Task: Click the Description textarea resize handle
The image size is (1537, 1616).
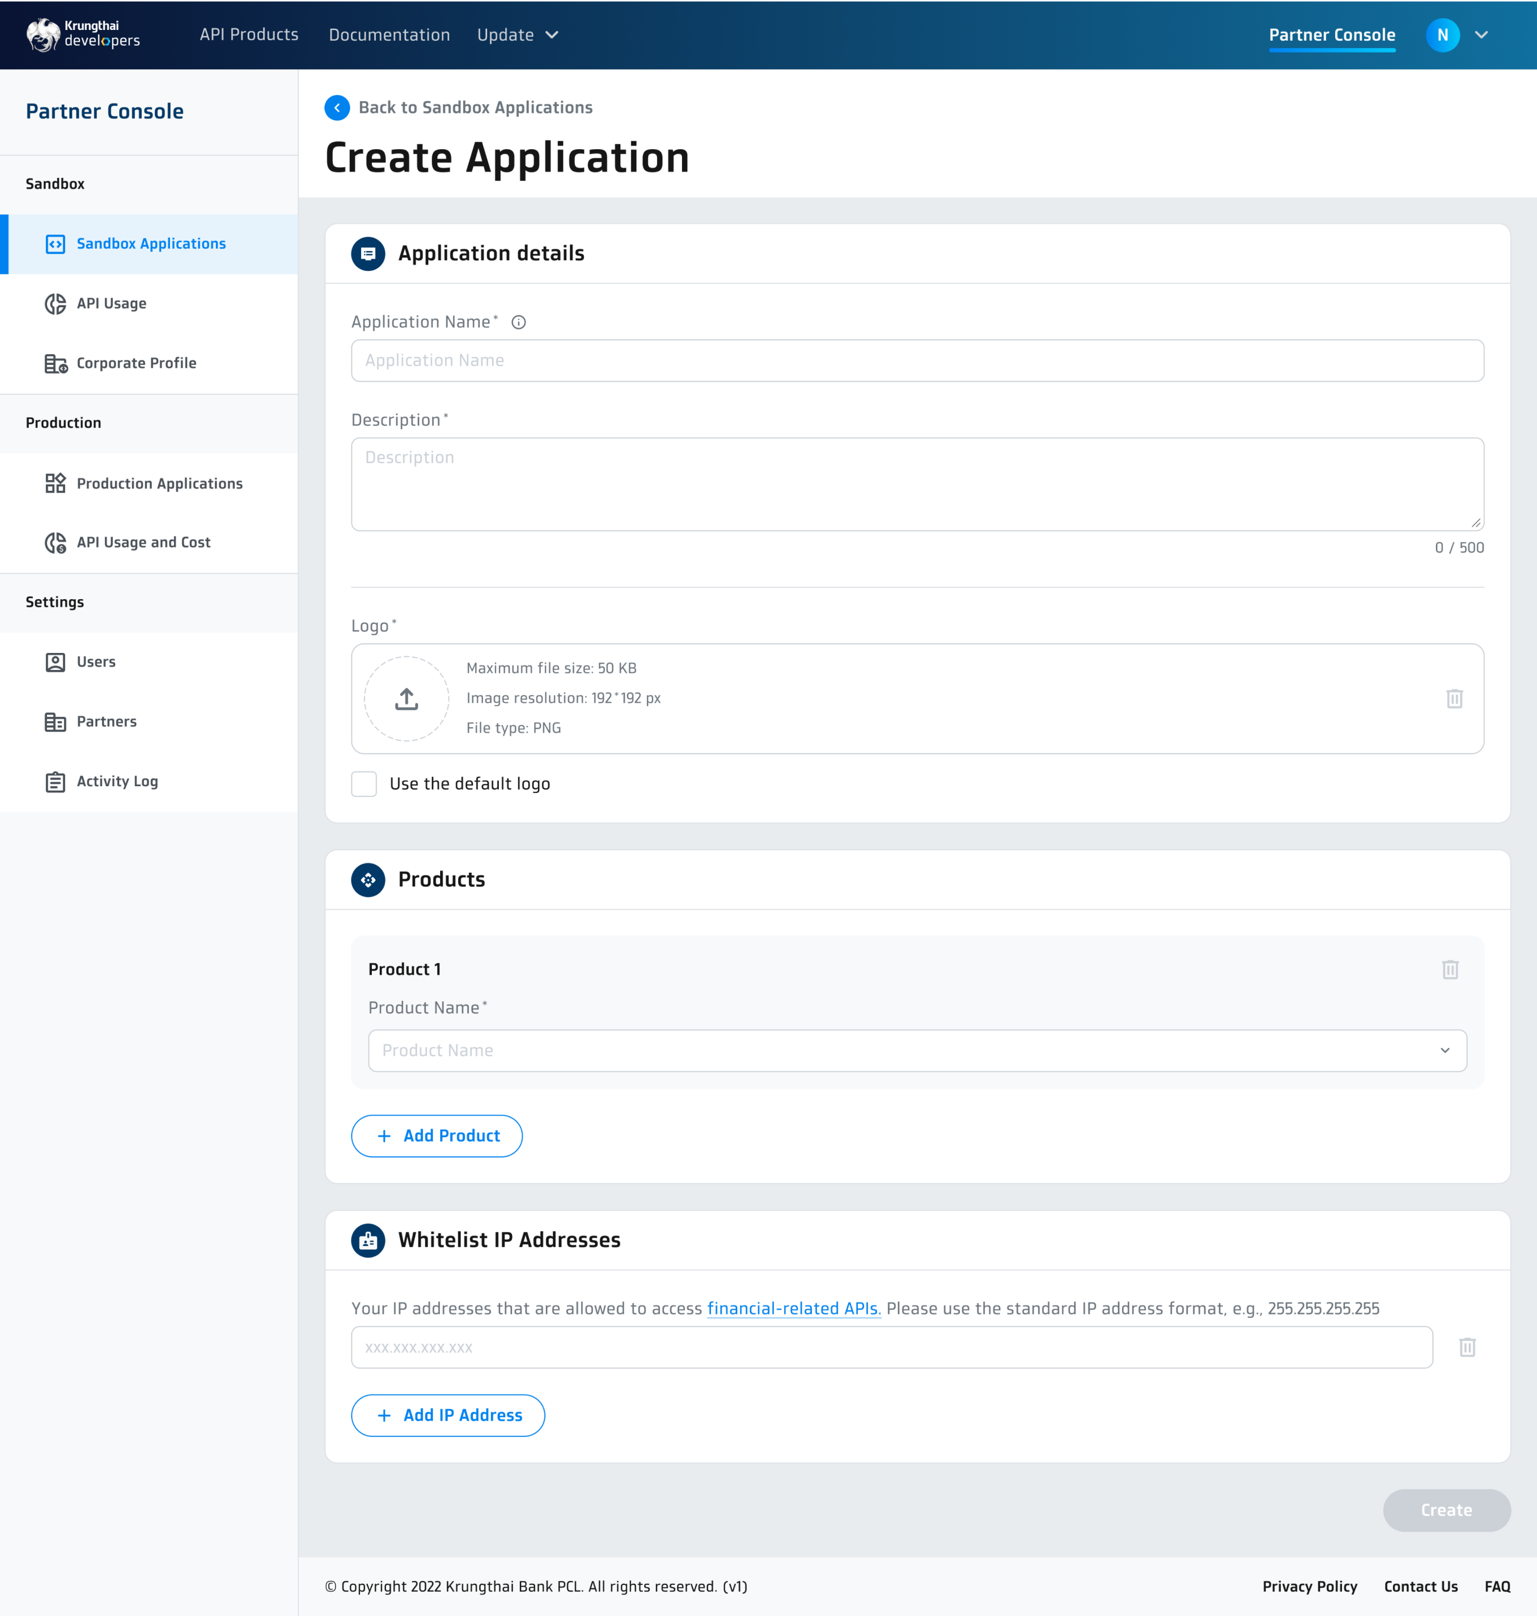Action: 1475,524
